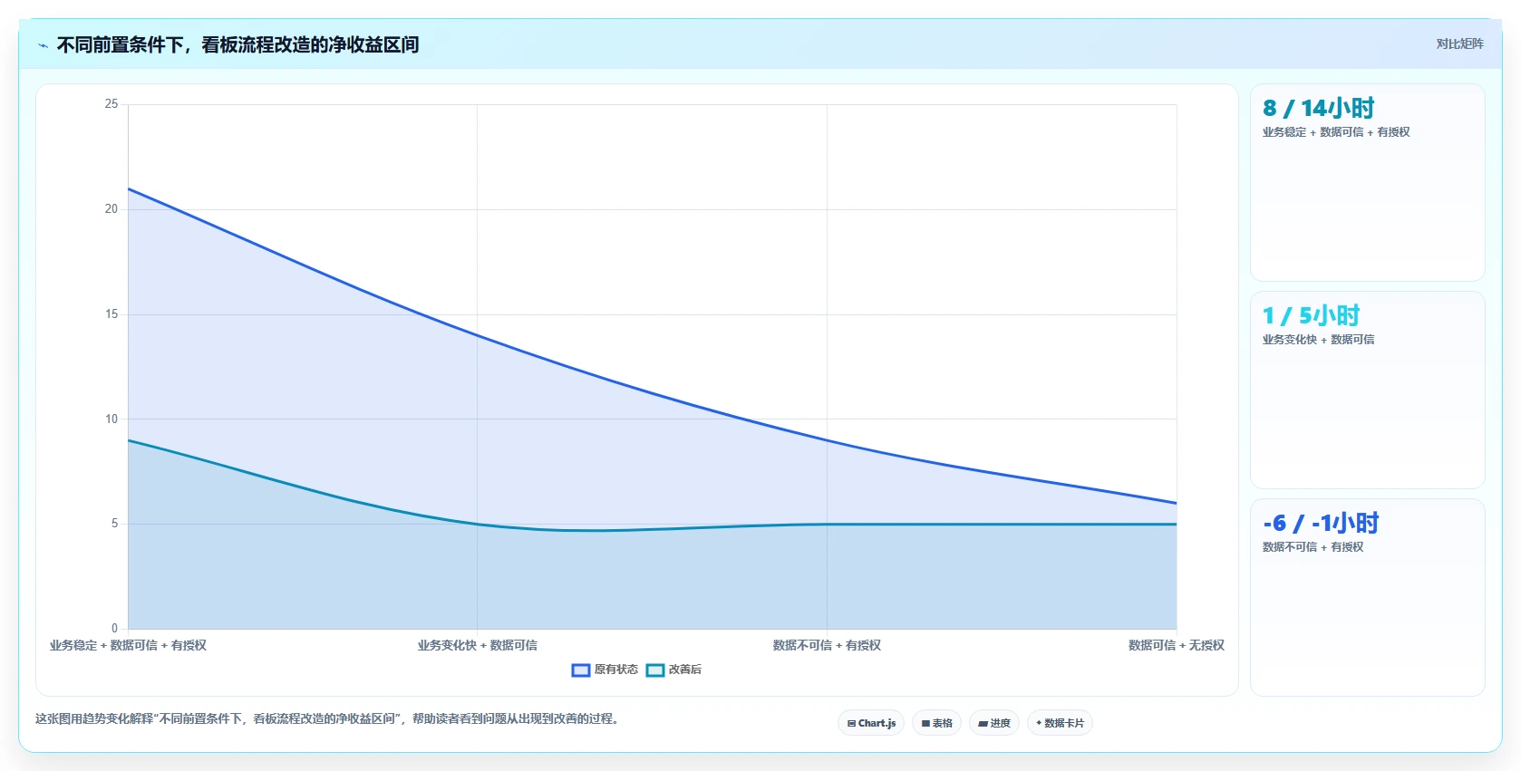Click the Chart.js tag
The height and width of the screenshot is (771, 1521).
(871, 723)
